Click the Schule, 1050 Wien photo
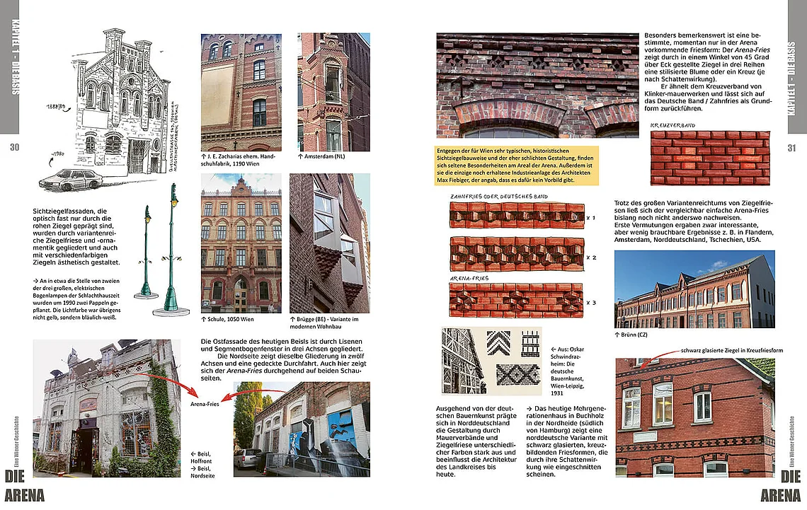Viewport: 807px width, 510px height. [241, 243]
